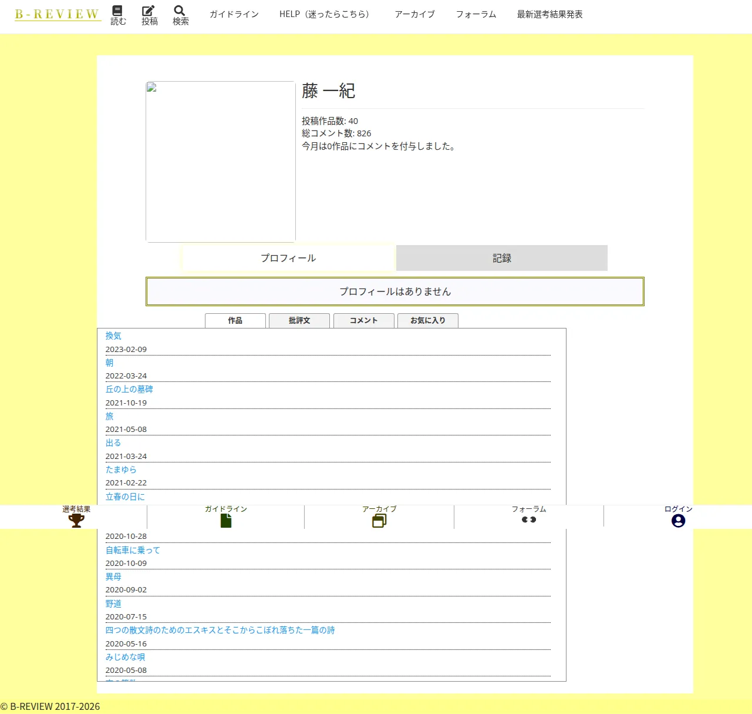
Task: Open the コメント tab
Action: pos(364,320)
